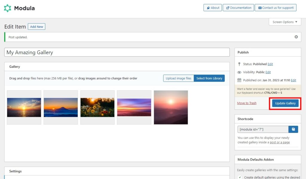Dismiss the Post updated notice

click(x=296, y=37)
